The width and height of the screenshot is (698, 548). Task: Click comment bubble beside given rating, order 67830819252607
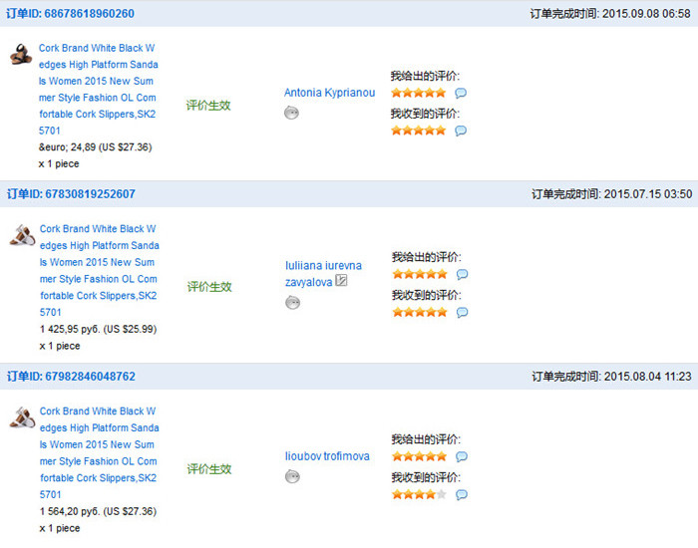(462, 274)
